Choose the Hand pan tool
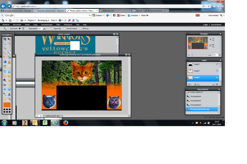 tap(5, 99)
